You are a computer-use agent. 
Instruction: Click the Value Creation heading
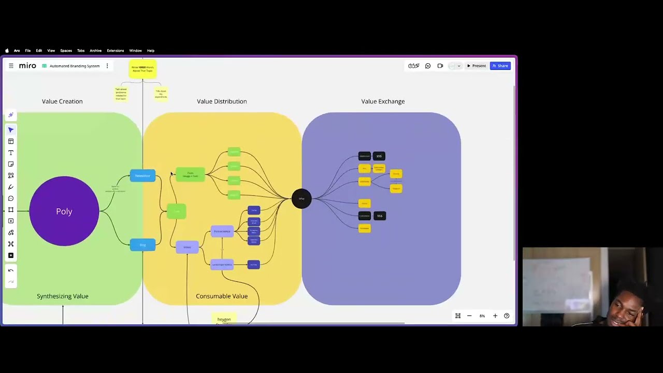62,102
